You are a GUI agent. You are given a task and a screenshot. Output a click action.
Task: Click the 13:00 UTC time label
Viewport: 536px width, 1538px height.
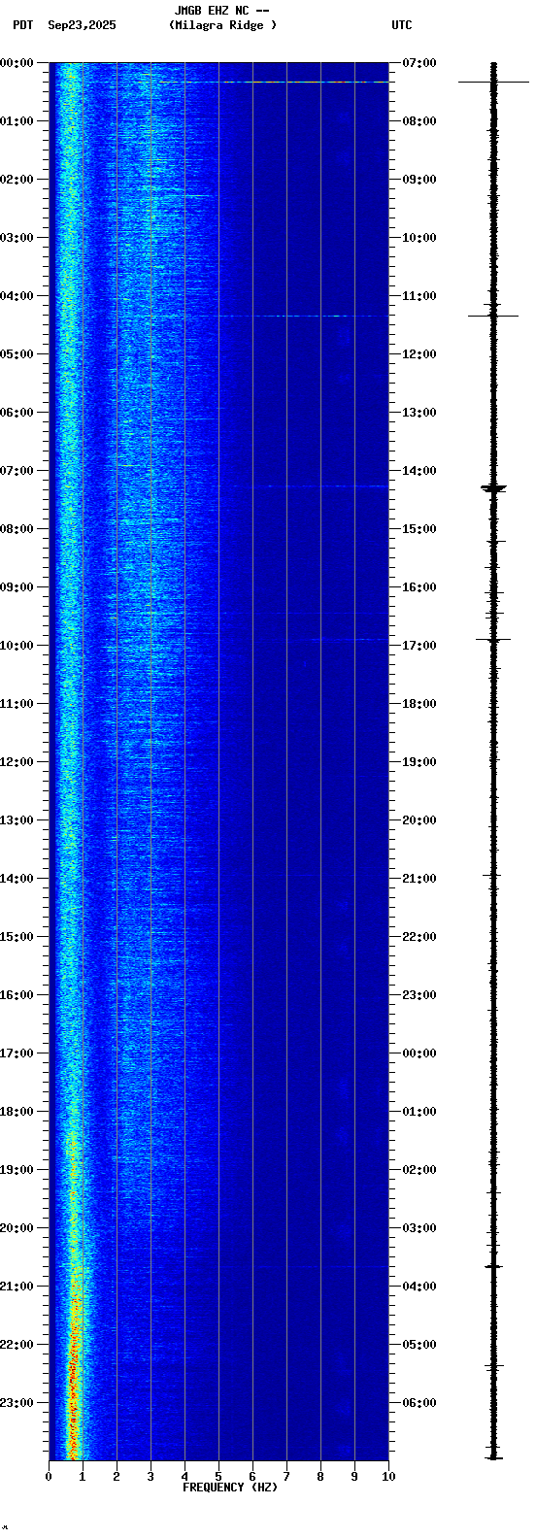pos(419,413)
